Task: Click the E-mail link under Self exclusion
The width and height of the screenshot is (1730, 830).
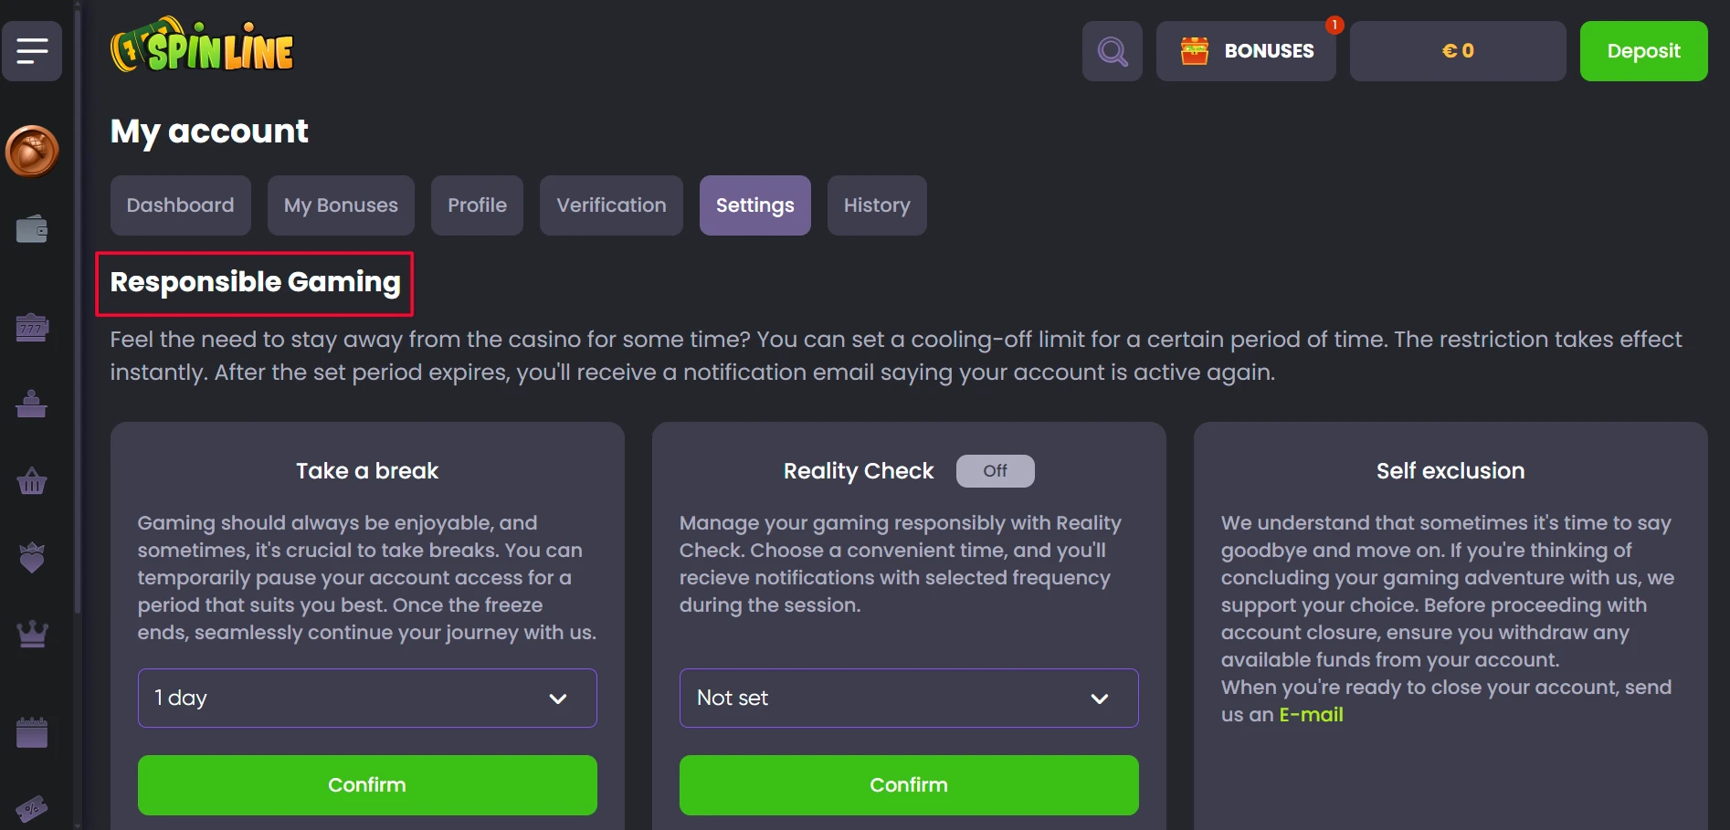Action: pyautogui.click(x=1311, y=715)
